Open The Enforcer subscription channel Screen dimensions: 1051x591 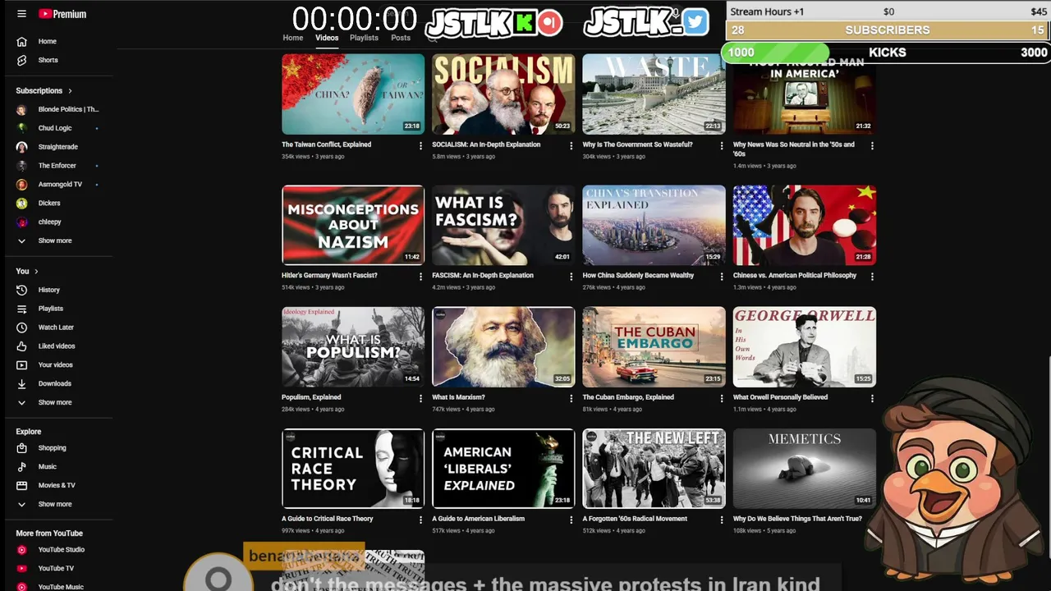click(57, 166)
